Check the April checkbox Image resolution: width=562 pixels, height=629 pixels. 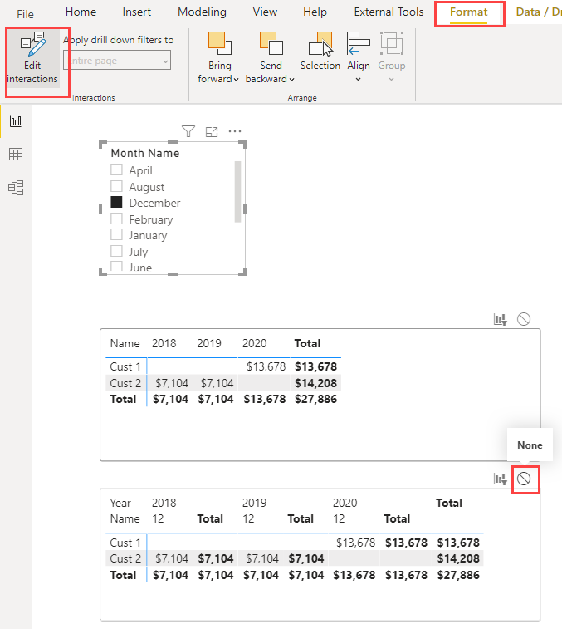pyautogui.click(x=117, y=170)
